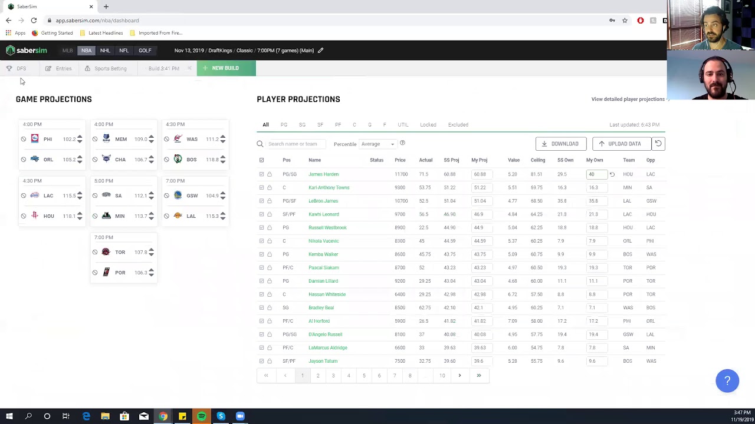
Task: Reset James Harden's My Own value
Action: 612,174
